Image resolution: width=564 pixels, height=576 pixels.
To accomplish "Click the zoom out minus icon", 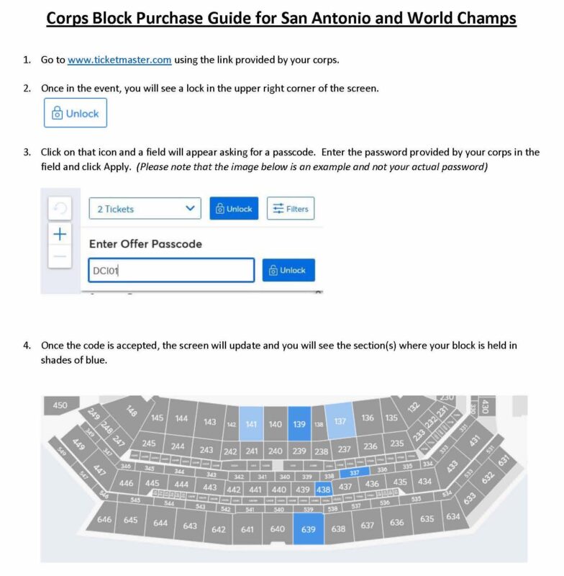I will 60,256.
